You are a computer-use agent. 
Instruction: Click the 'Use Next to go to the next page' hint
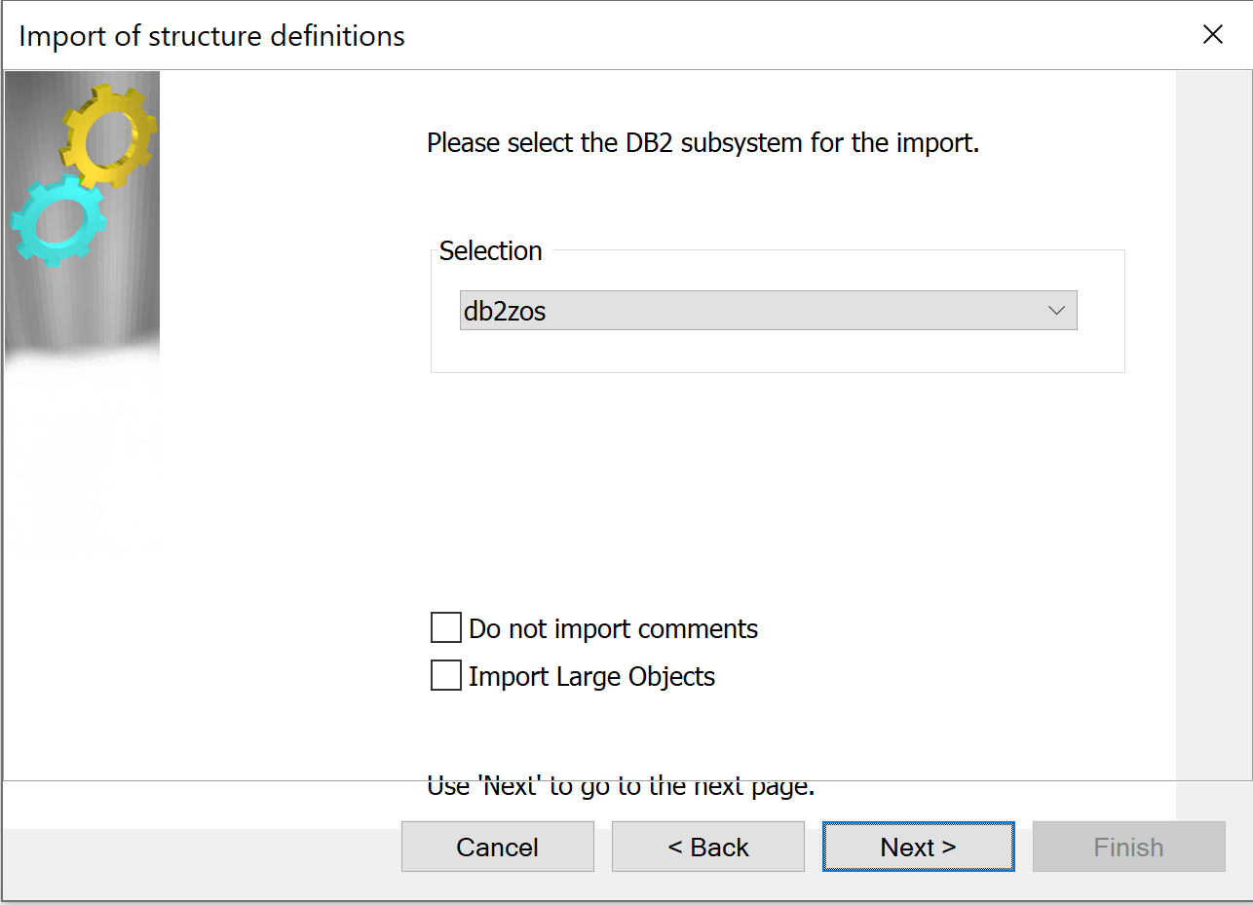[621, 785]
